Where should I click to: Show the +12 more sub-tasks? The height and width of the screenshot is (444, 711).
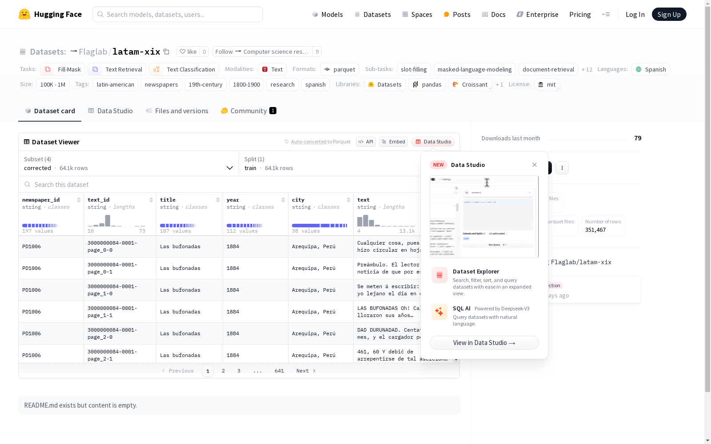pyautogui.click(x=587, y=69)
